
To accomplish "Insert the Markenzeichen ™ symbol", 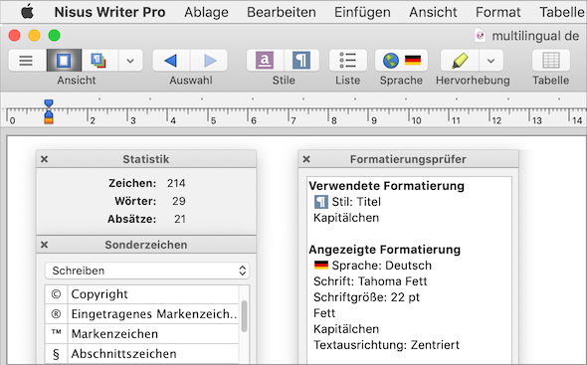I will [x=141, y=333].
